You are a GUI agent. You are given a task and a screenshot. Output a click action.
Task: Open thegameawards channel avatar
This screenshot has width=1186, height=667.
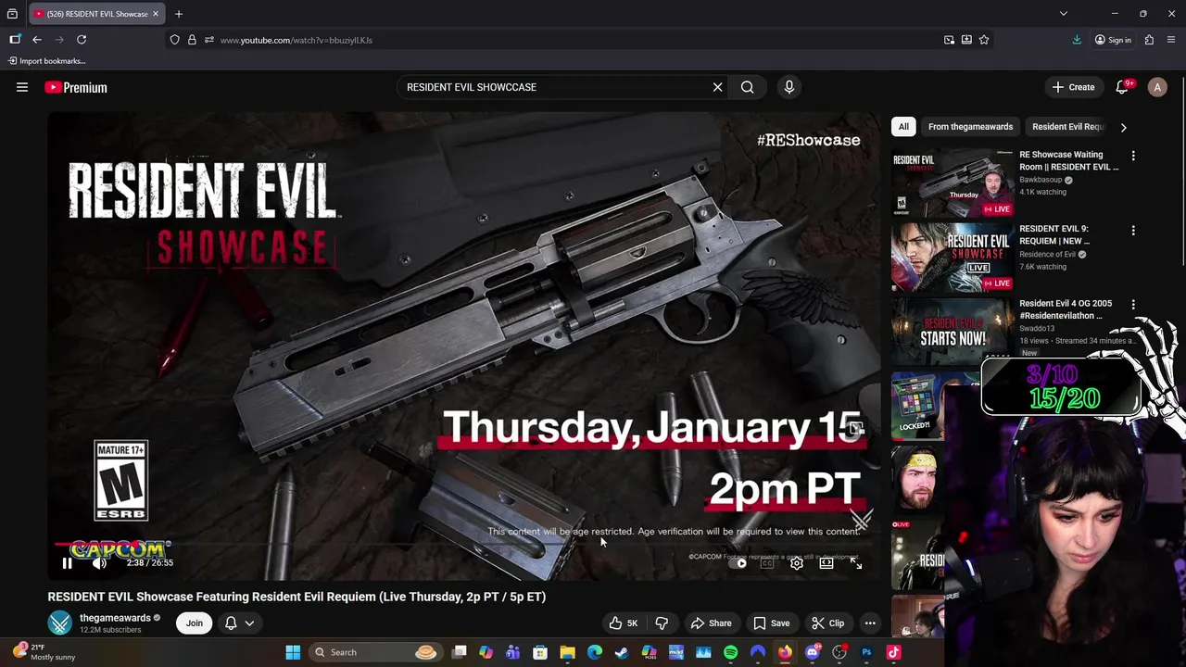click(x=60, y=623)
